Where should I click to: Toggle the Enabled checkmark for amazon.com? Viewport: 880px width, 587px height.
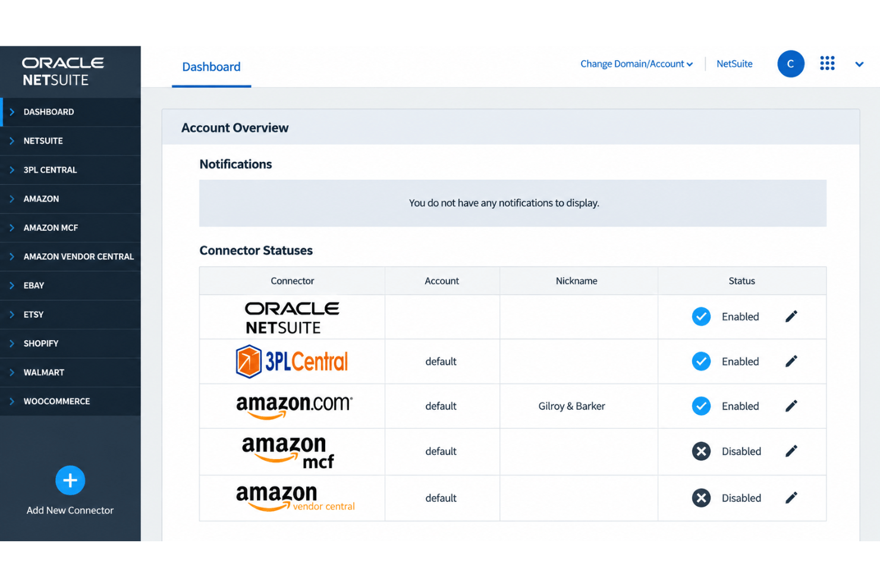[x=701, y=406]
